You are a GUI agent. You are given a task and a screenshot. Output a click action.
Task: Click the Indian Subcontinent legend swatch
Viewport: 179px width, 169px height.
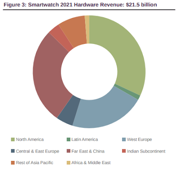[124, 151]
